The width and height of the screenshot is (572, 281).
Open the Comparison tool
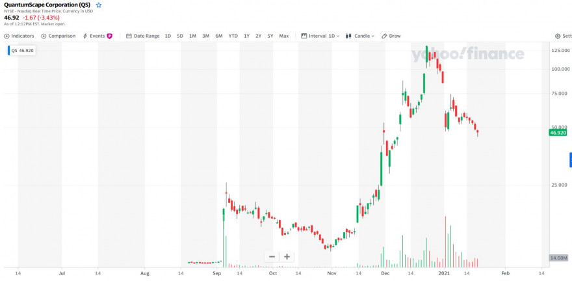coord(58,36)
